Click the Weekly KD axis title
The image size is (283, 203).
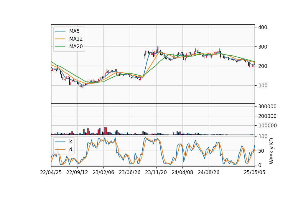click(272, 151)
